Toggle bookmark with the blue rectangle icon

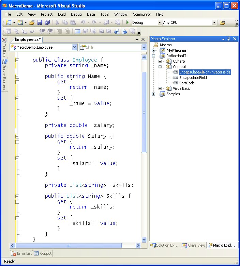(77, 31)
